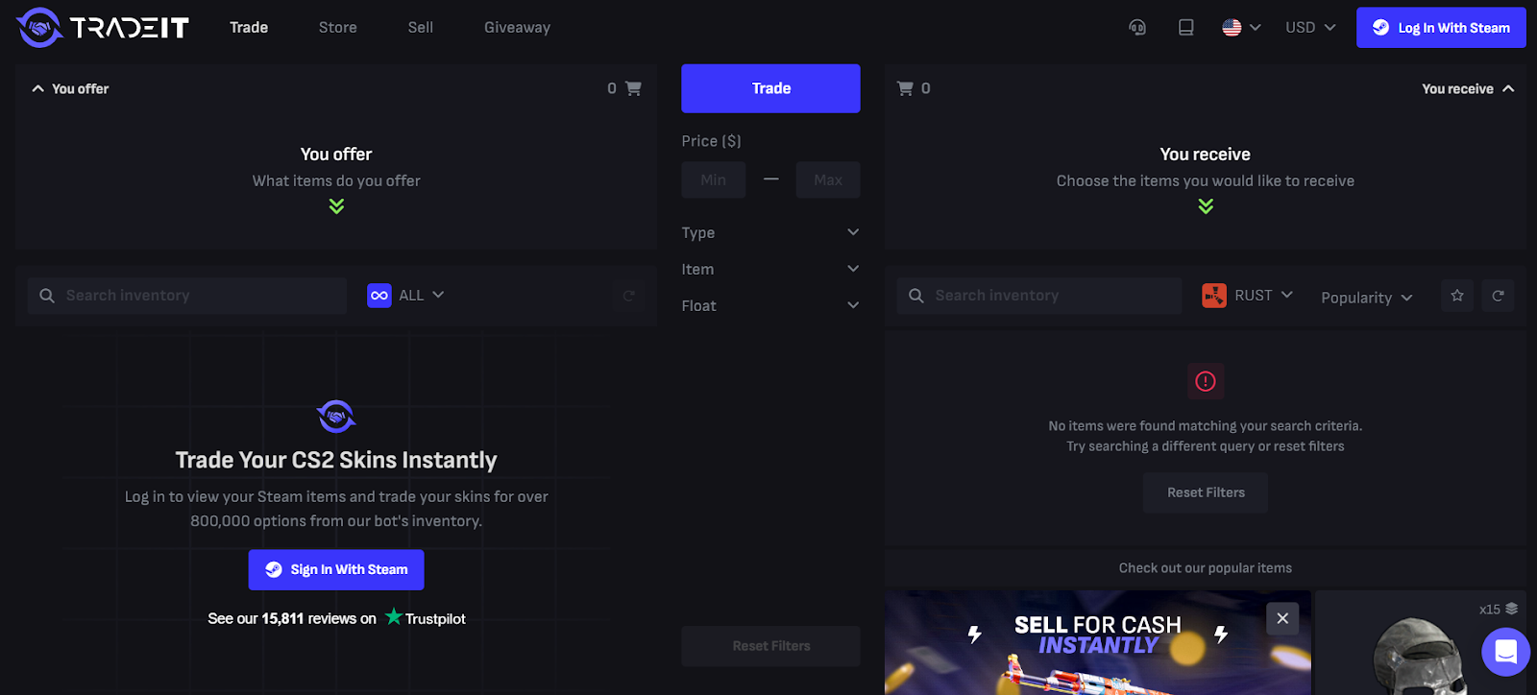Collapse the You offer panel
Viewport: 1537px width, 695px height.
(38, 88)
